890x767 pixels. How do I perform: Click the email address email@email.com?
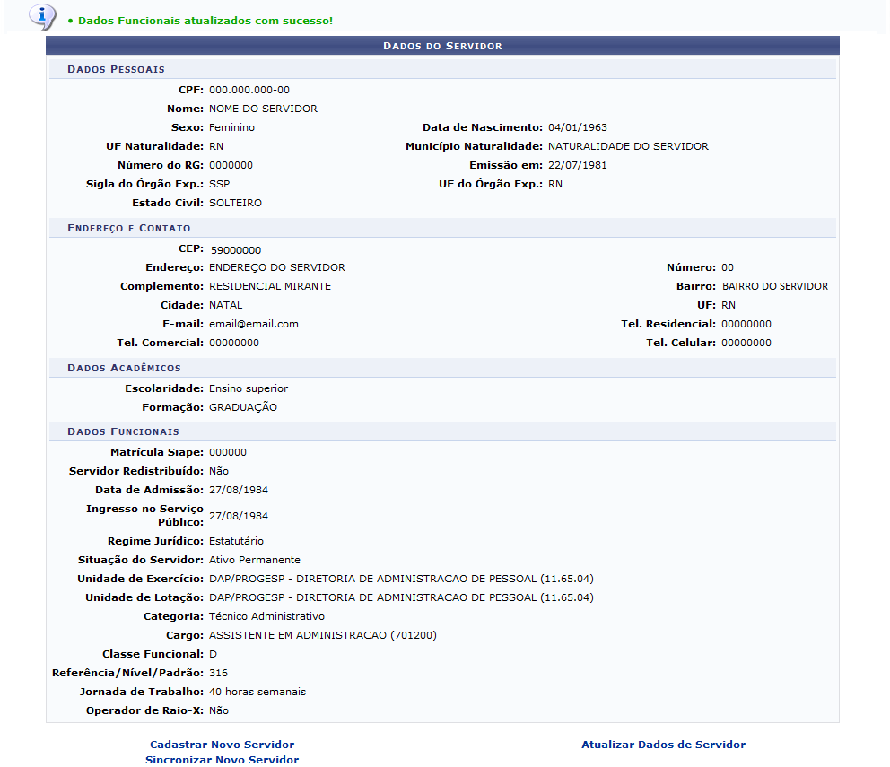pyautogui.click(x=254, y=324)
